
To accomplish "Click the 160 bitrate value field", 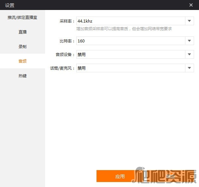I will point(131,41).
